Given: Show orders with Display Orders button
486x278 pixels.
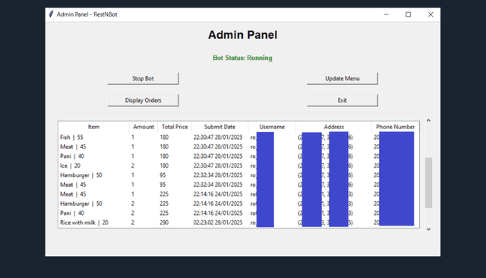Looking at the screenshot, I should pyautogui.click(x=143, y=100).
